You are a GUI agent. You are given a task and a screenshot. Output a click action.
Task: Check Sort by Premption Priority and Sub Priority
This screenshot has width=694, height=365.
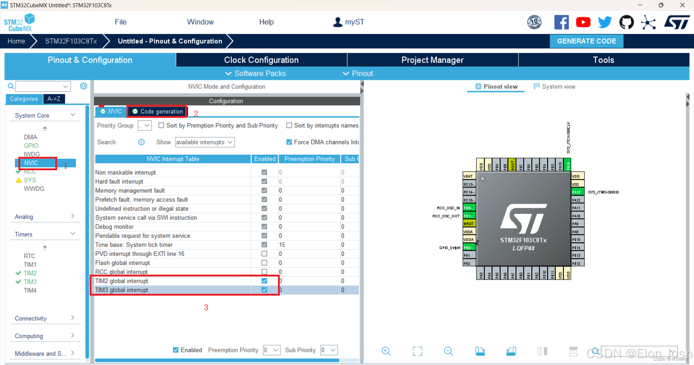click(162, 125)
